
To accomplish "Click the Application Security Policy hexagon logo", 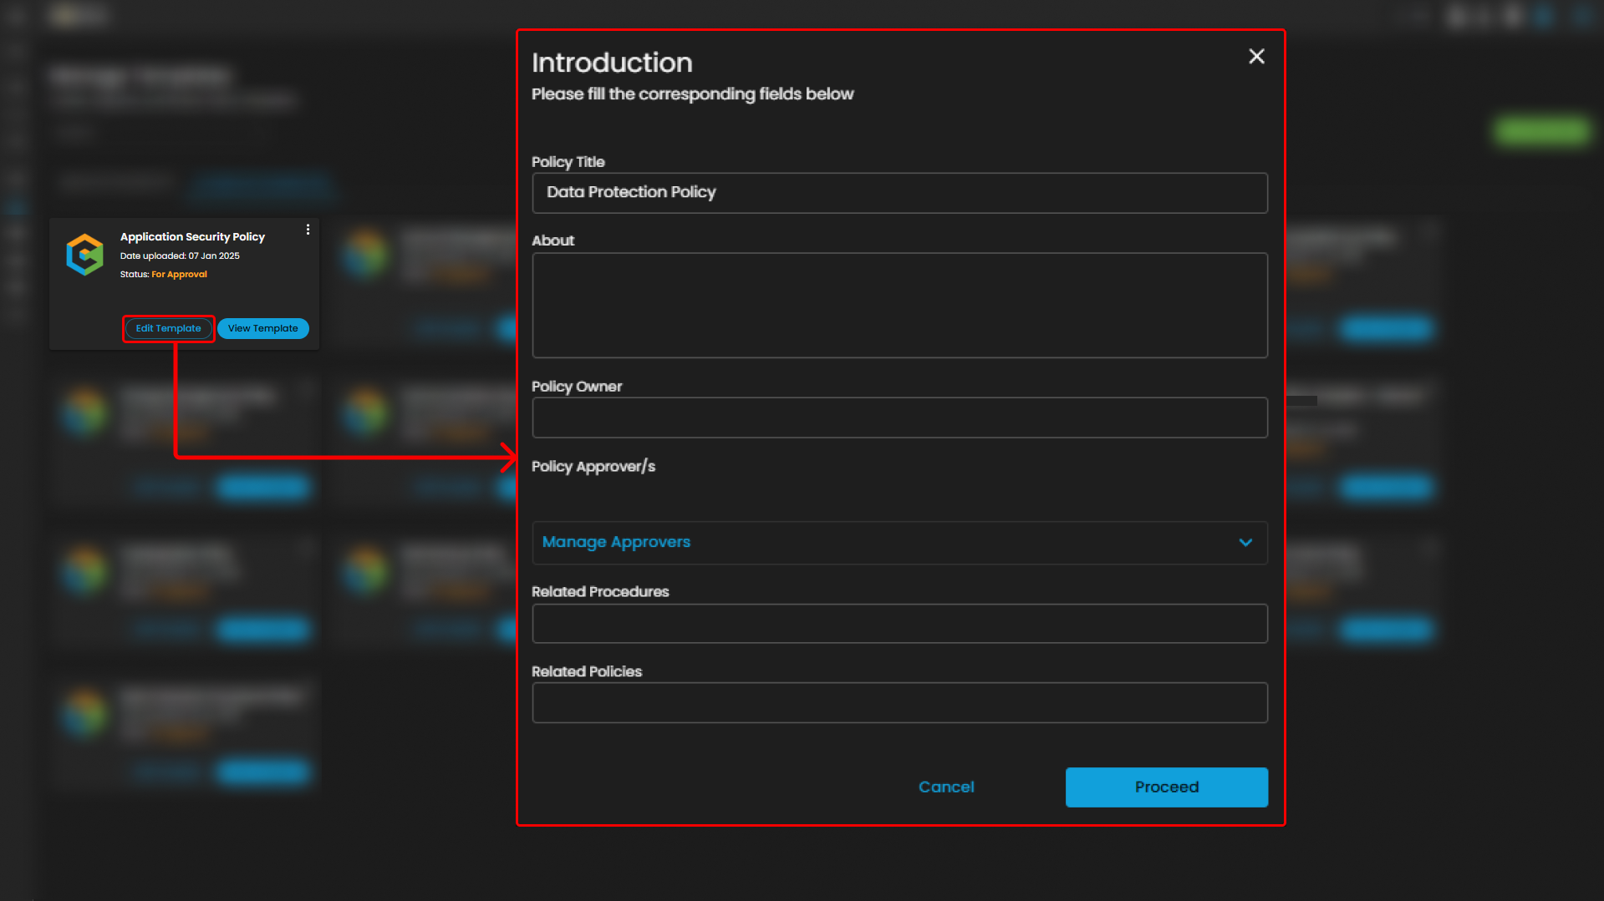I will click(x=85, y=255).
